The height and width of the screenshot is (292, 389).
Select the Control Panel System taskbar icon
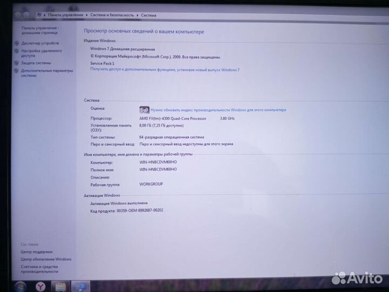(x=81, y=287)
